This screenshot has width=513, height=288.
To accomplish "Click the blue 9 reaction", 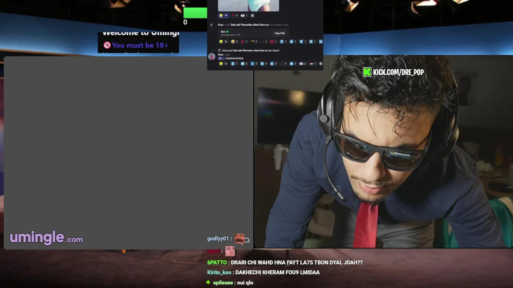I will [303, 42].
